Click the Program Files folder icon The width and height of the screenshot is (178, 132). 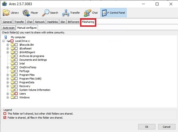point(12,75)
